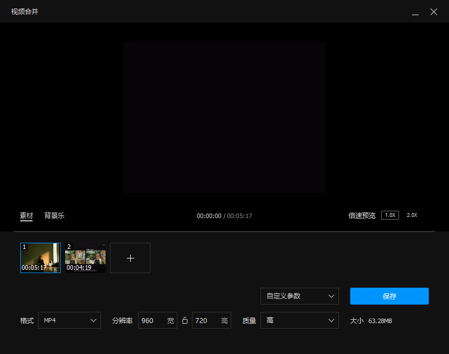Select the 素材 materials tab
The image size is (449, 354).
click(26, 215)
